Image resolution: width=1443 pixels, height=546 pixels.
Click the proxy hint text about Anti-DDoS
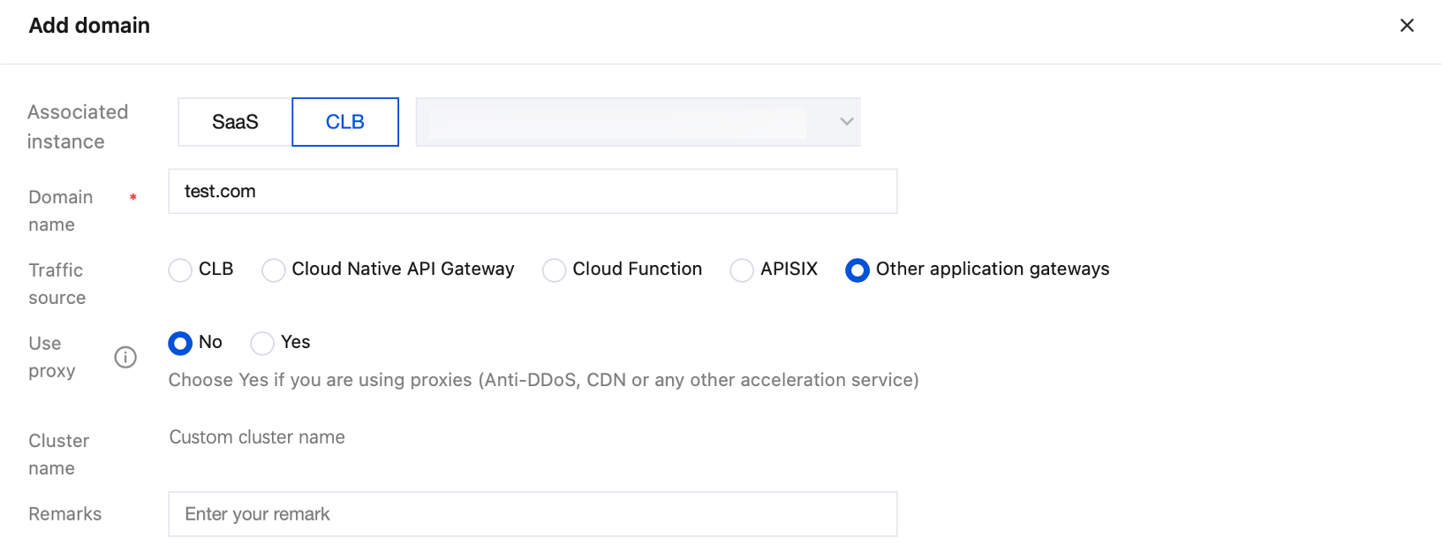(543, 380)
